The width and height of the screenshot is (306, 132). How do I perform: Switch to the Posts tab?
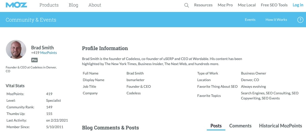(216, 126)
